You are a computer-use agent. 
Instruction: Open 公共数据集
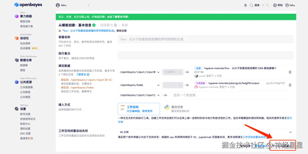pyautogui.click(x=27, y=87)
